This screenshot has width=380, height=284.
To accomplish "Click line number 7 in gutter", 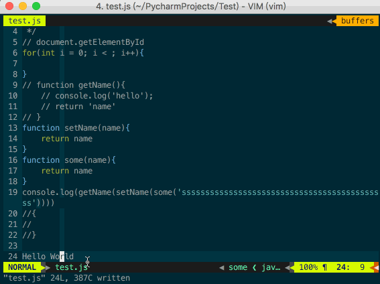I will coord(15,64).
